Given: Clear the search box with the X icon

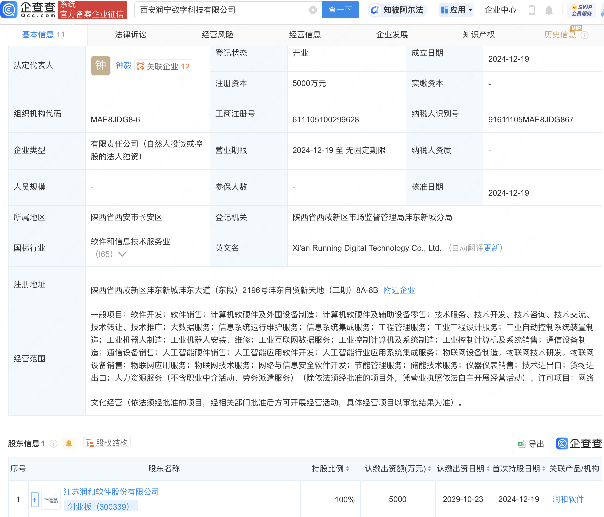Looking at the screenshot, I should (313, 10).
